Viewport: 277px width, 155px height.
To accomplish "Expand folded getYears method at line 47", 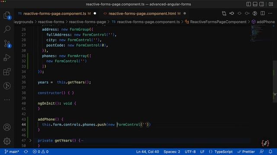I will click(30, 140).
